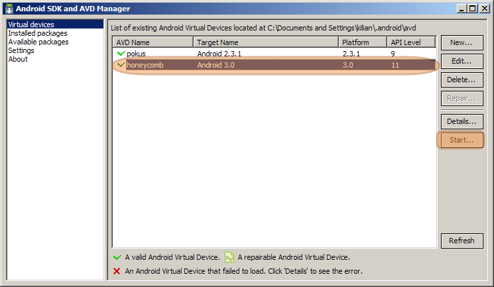494x287 pixels.
Task: Open Available packages section
Action: click(38, 42)
